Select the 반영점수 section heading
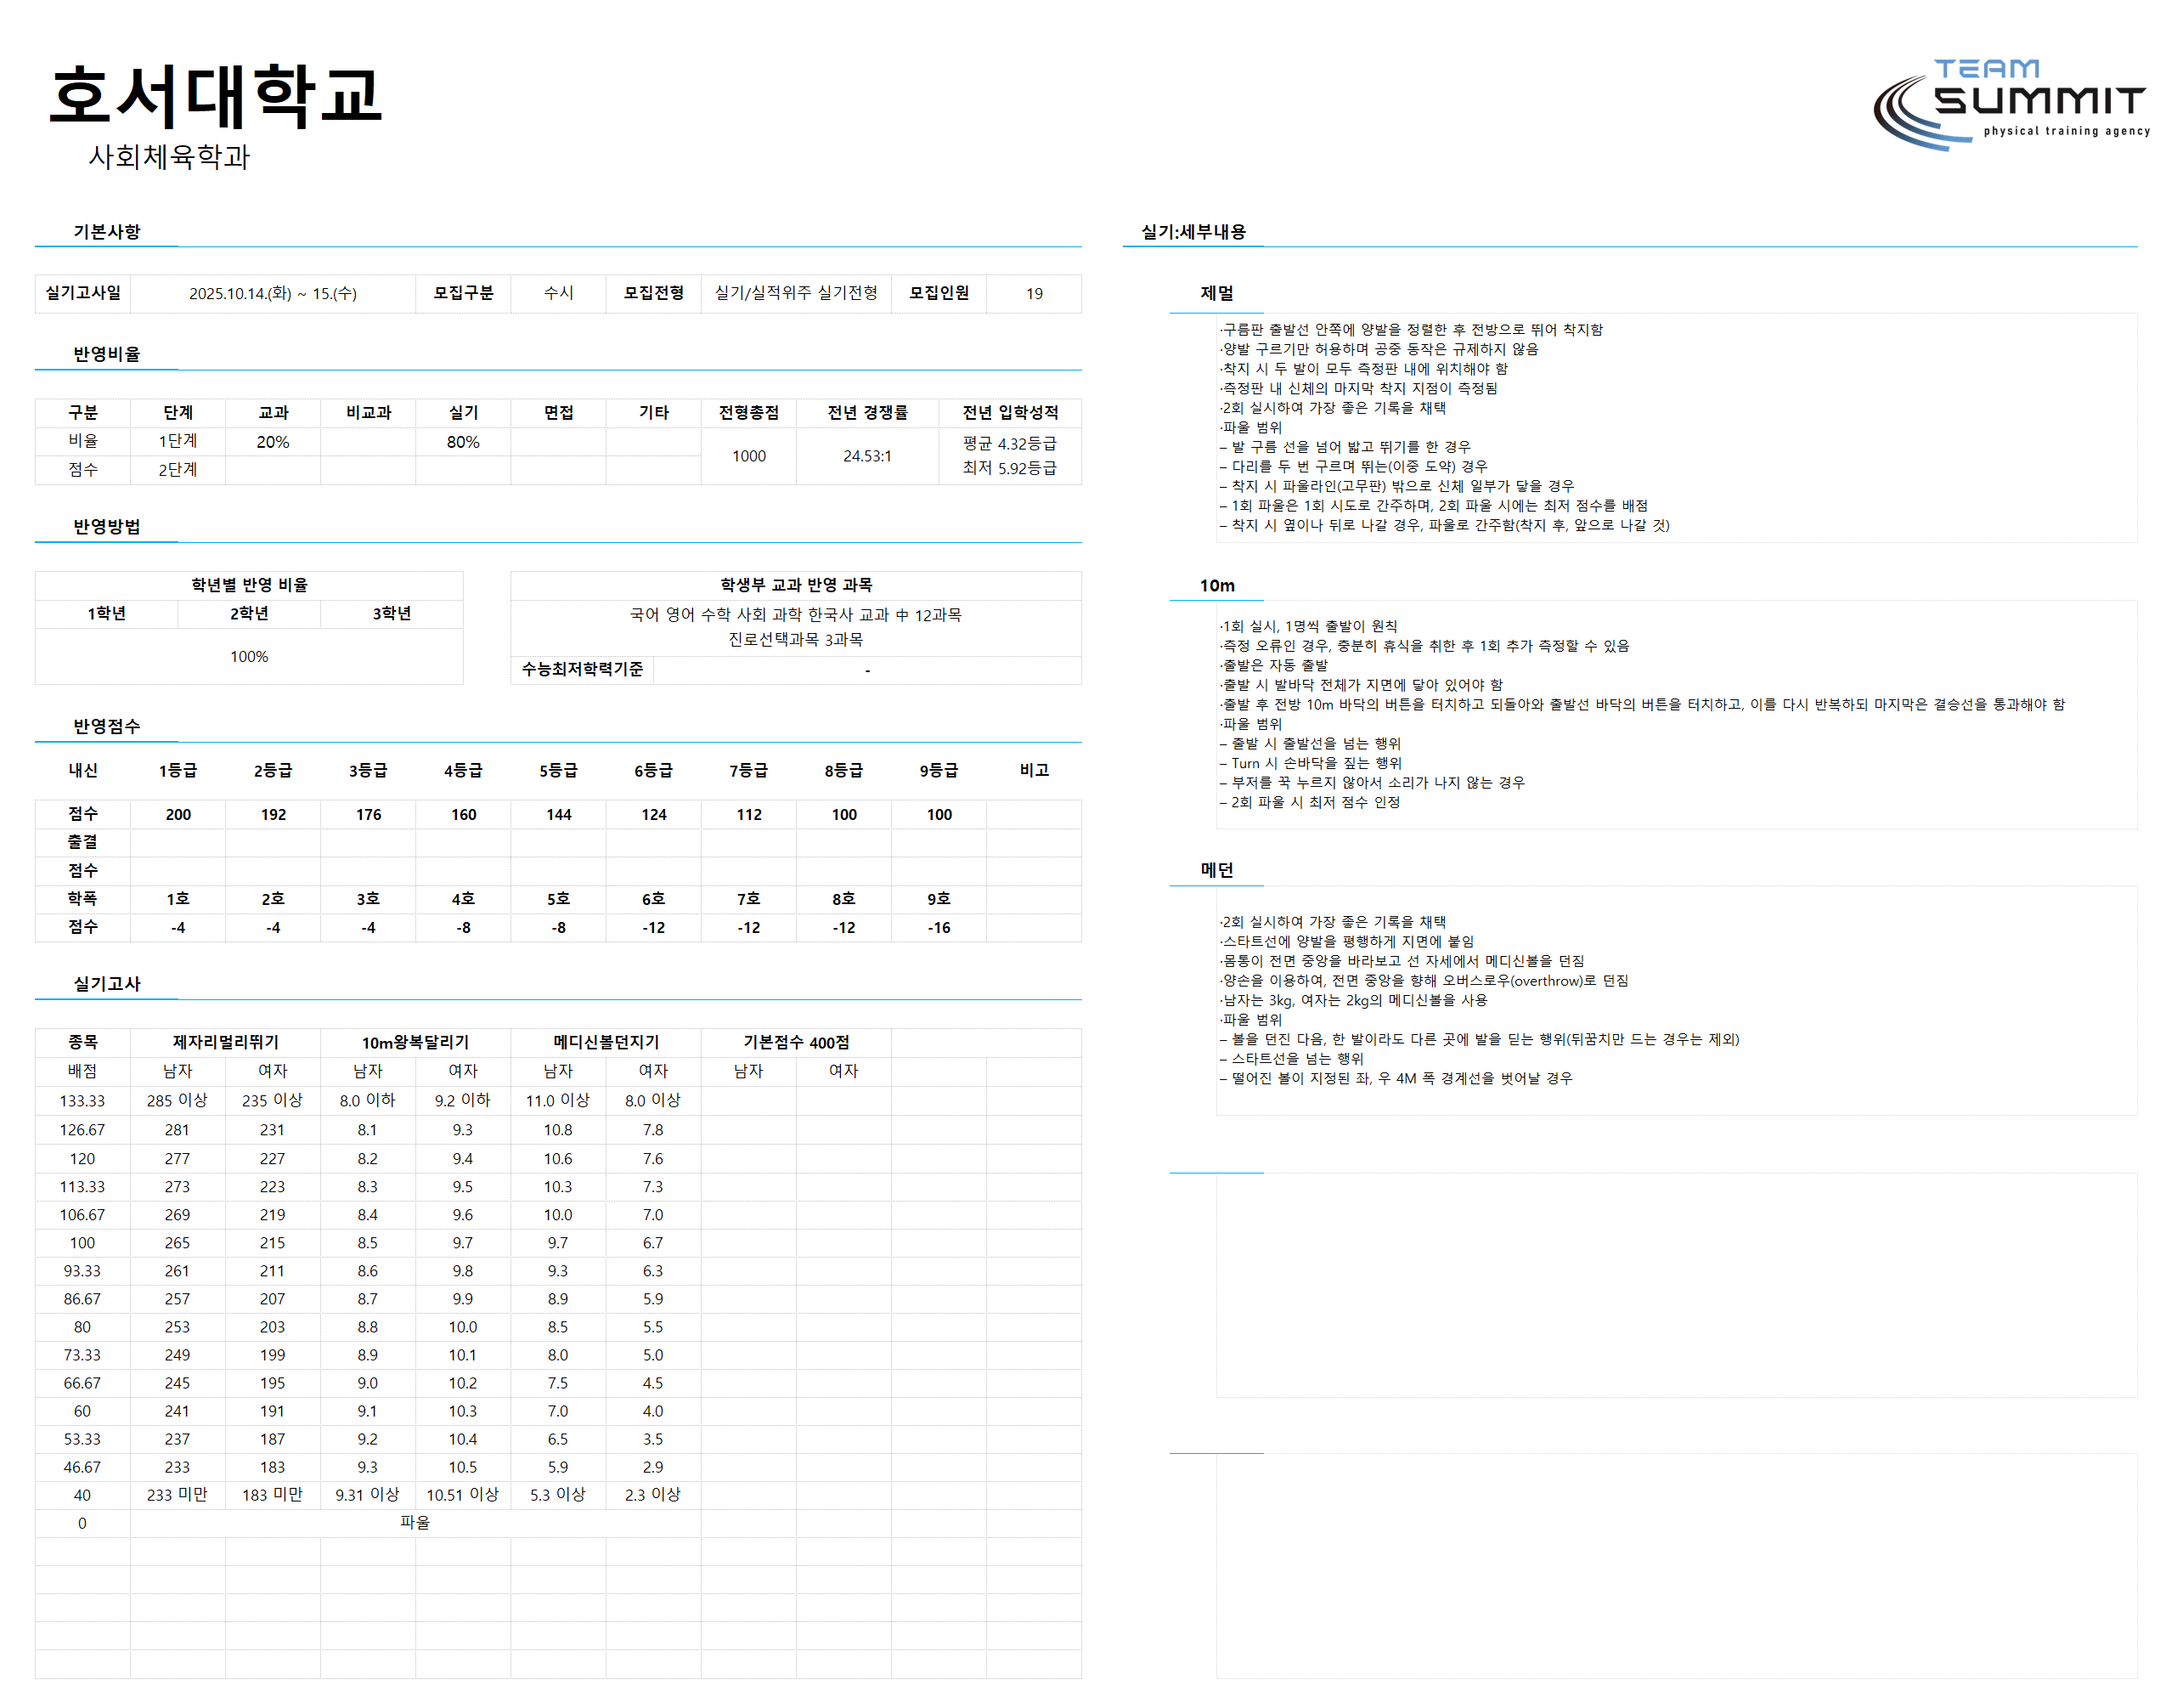This screenshot has height=1708, width=2183. tap(107, 726)
